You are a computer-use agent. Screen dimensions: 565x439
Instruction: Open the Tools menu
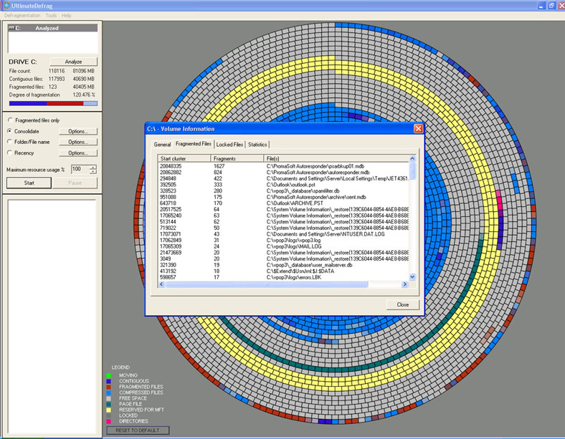[51, 16]
